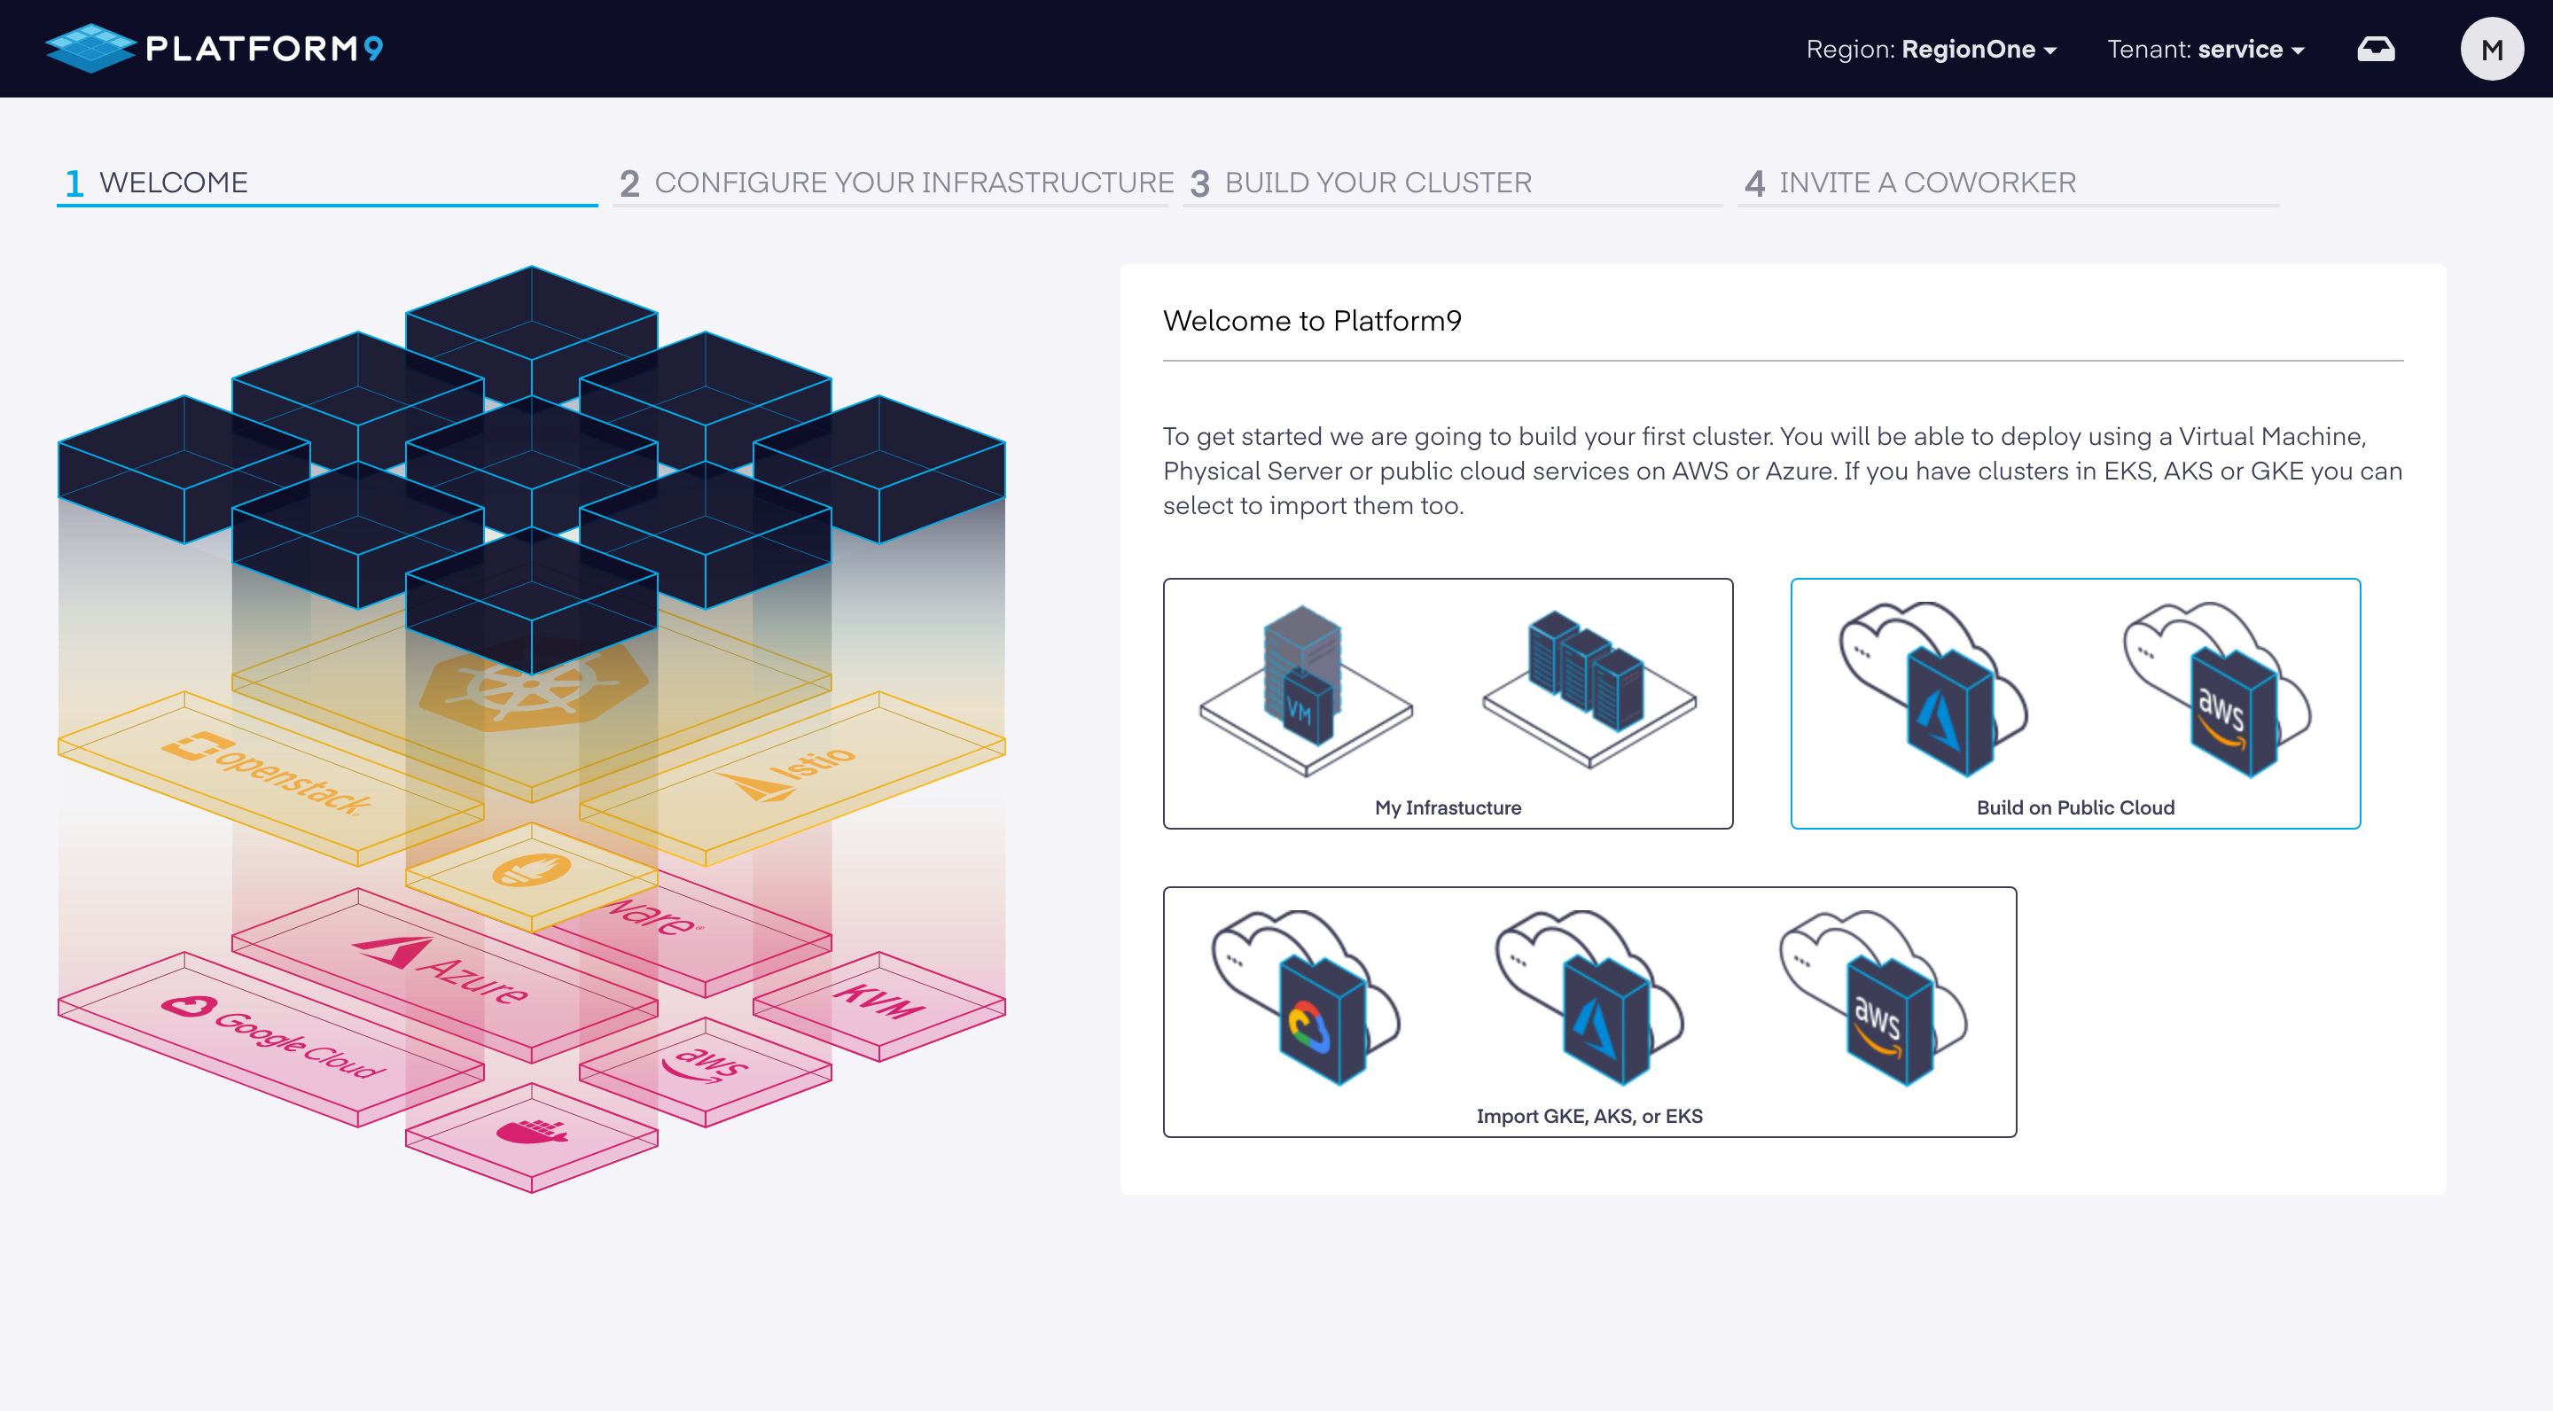Open the inbox tray icon in header
2553x1411 pixels.
[2375, 49]
